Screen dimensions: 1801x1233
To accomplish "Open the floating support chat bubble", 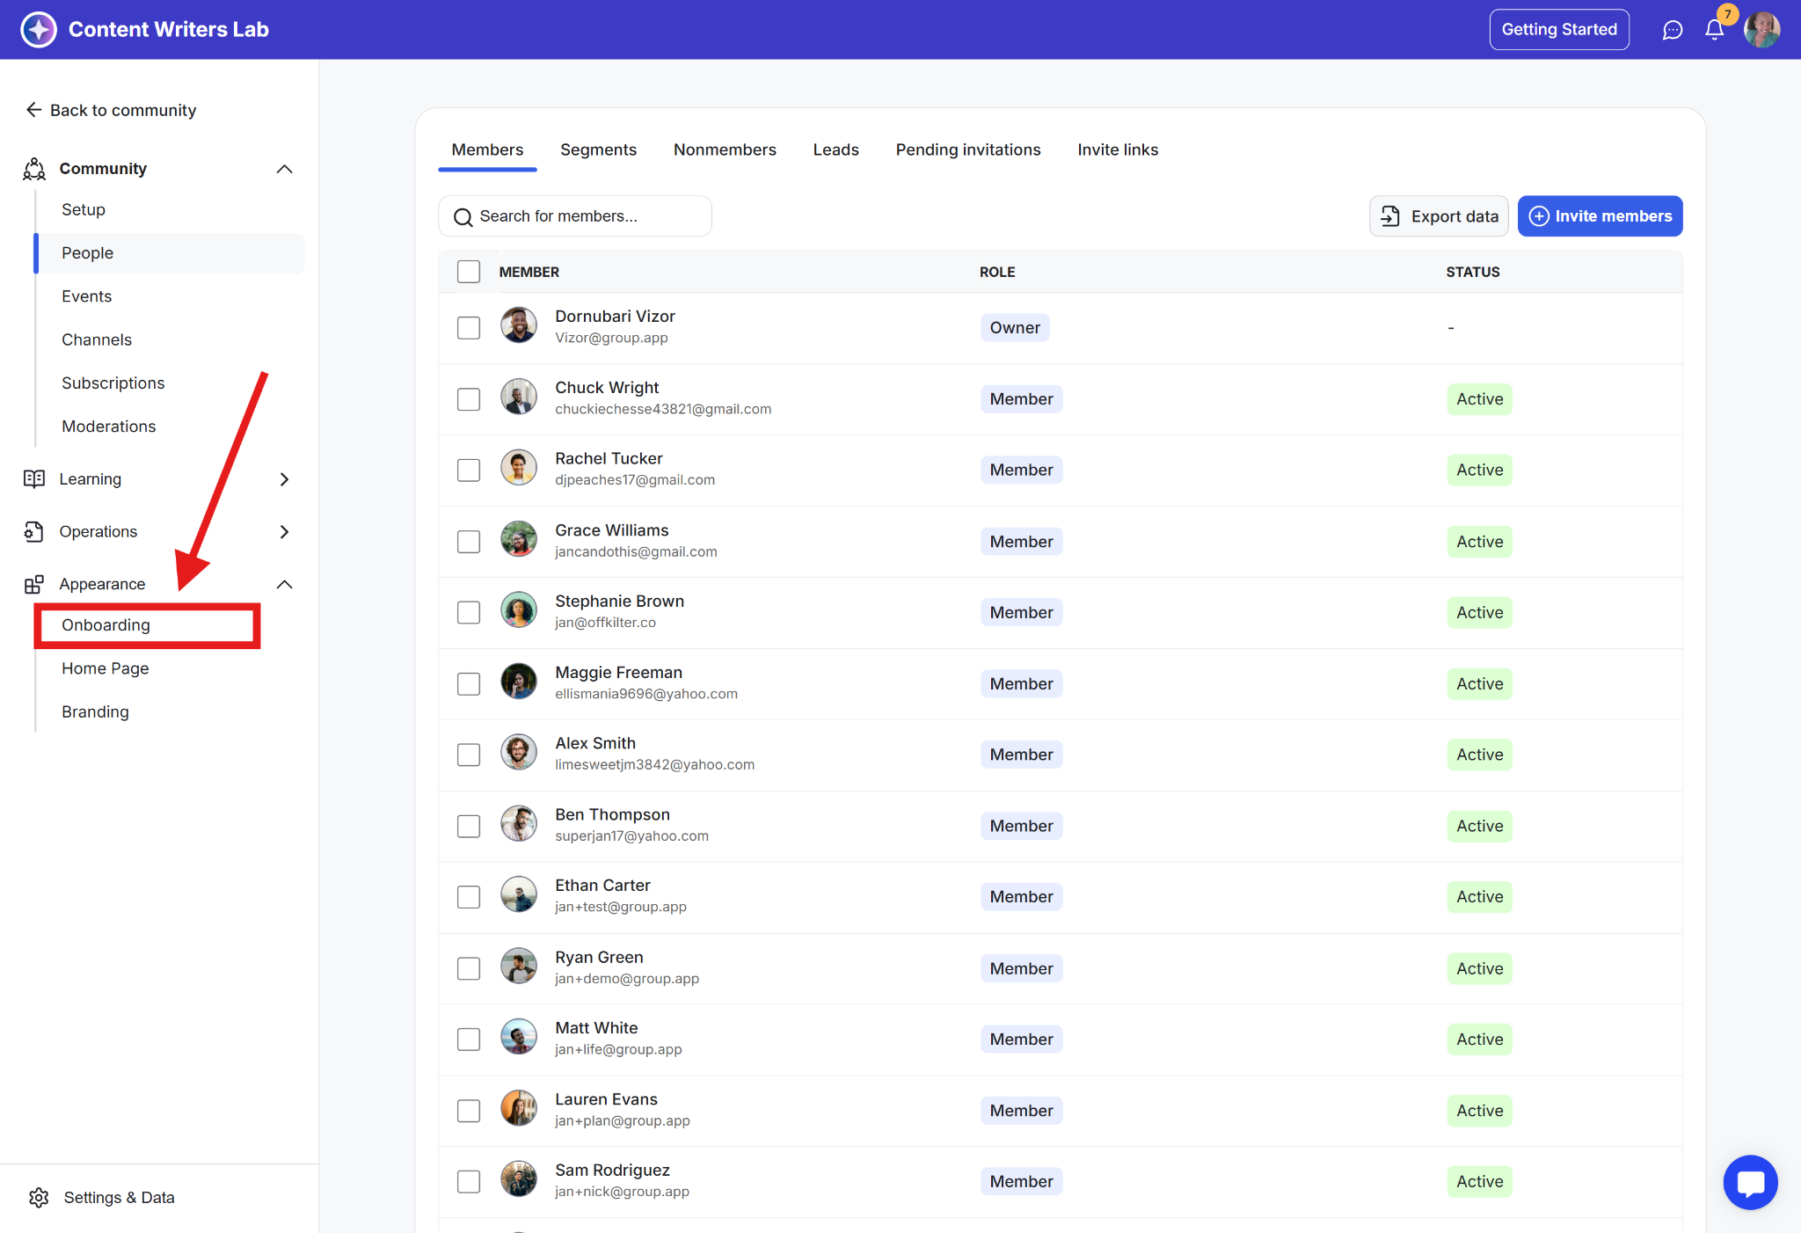I will 1750,1182.
